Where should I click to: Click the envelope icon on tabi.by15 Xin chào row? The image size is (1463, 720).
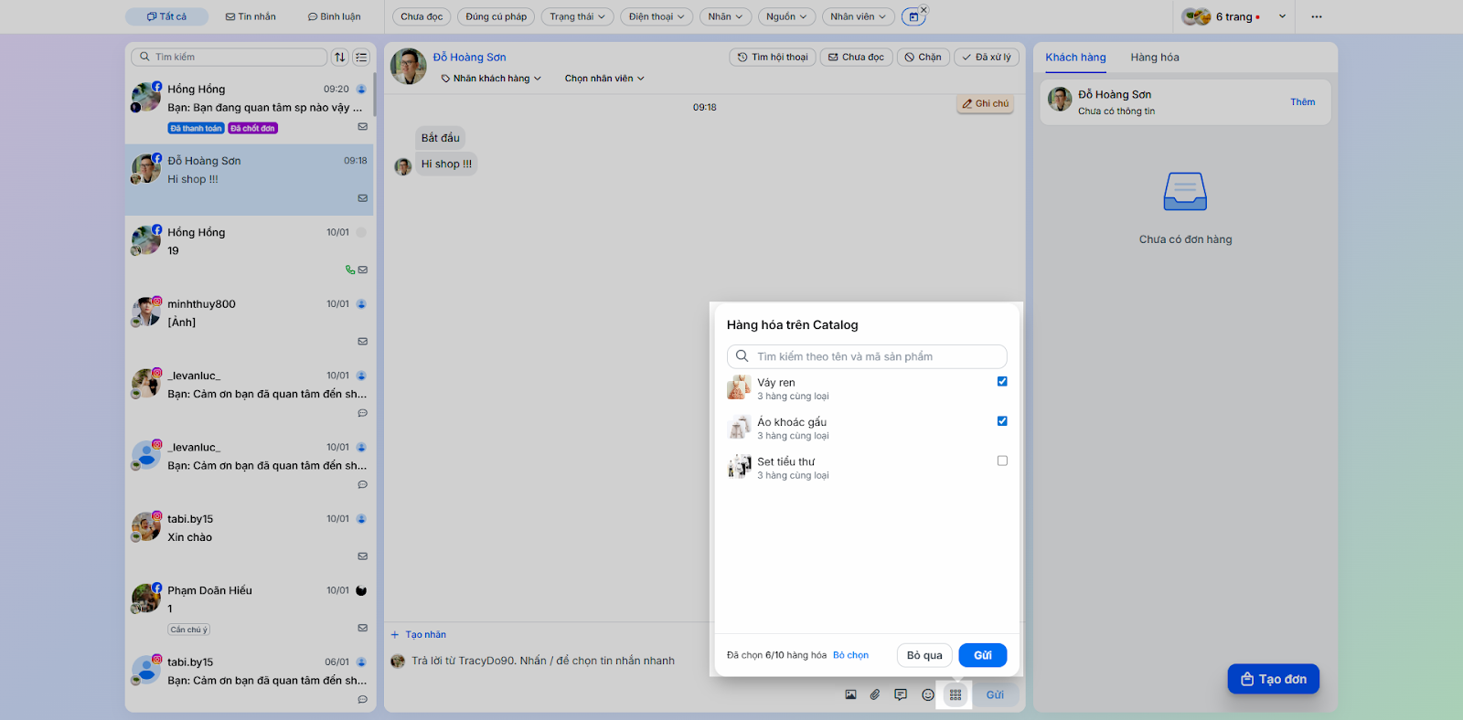coord(363,556)
